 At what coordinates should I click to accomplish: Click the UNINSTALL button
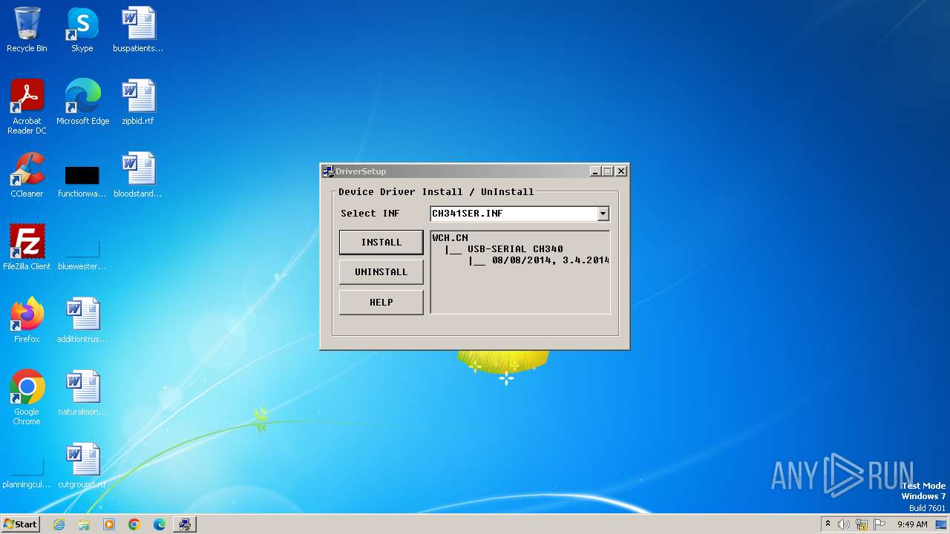[381, 272]
